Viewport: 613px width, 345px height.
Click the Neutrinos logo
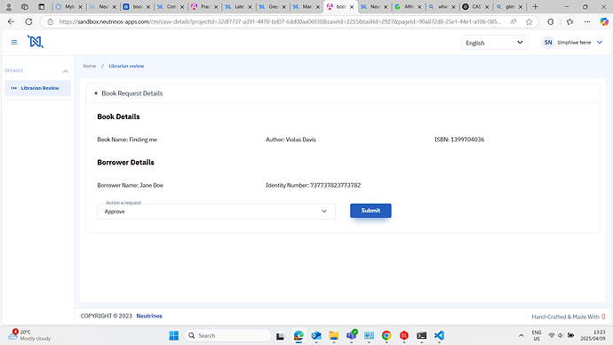pyautogui.click(x=36, y=42)
